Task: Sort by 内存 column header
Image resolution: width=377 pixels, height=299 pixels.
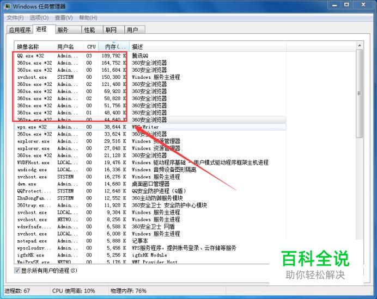Action: [114, 47]
